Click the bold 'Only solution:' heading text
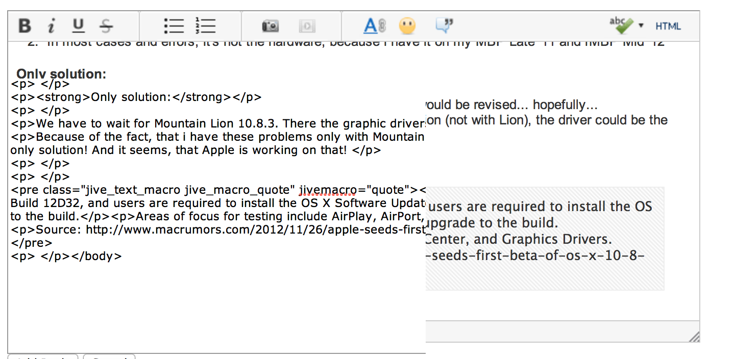The height and width of the screenshot is (359, 735). [x=61, y=74]
